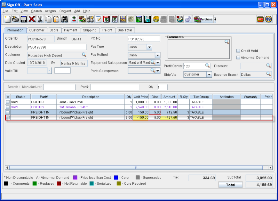Check the box for FREIGHT IN -427.50 row

8,117
